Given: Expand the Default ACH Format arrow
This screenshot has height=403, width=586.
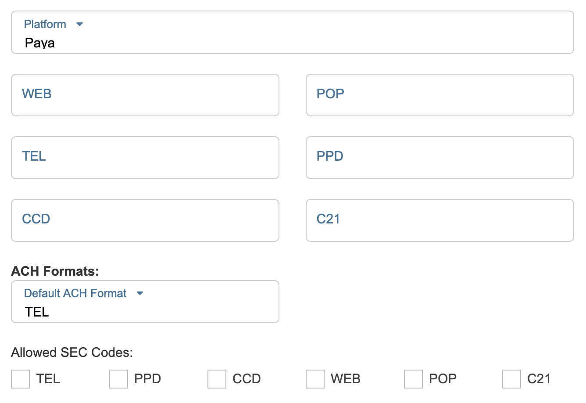Looking at the screenshot, I should click(140, 293).
